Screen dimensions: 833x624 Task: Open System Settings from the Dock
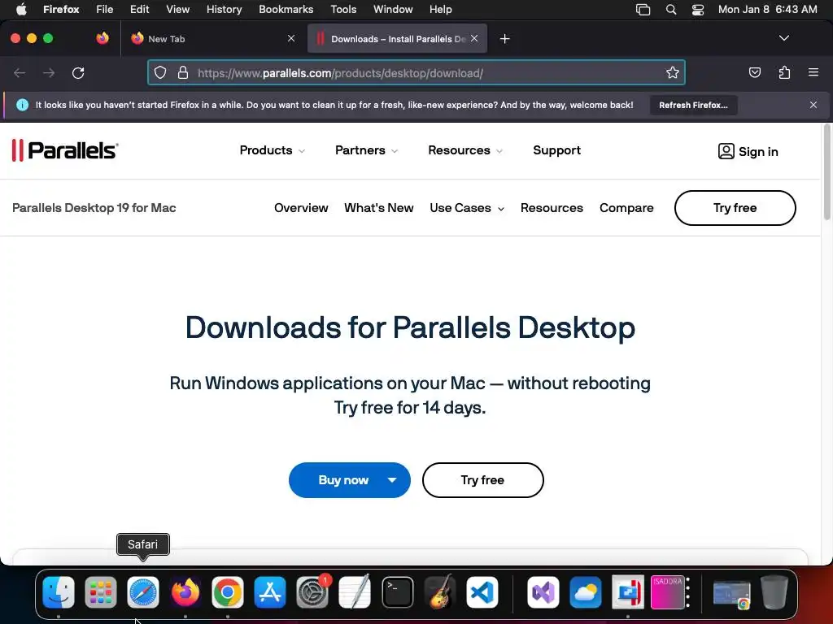312,592
